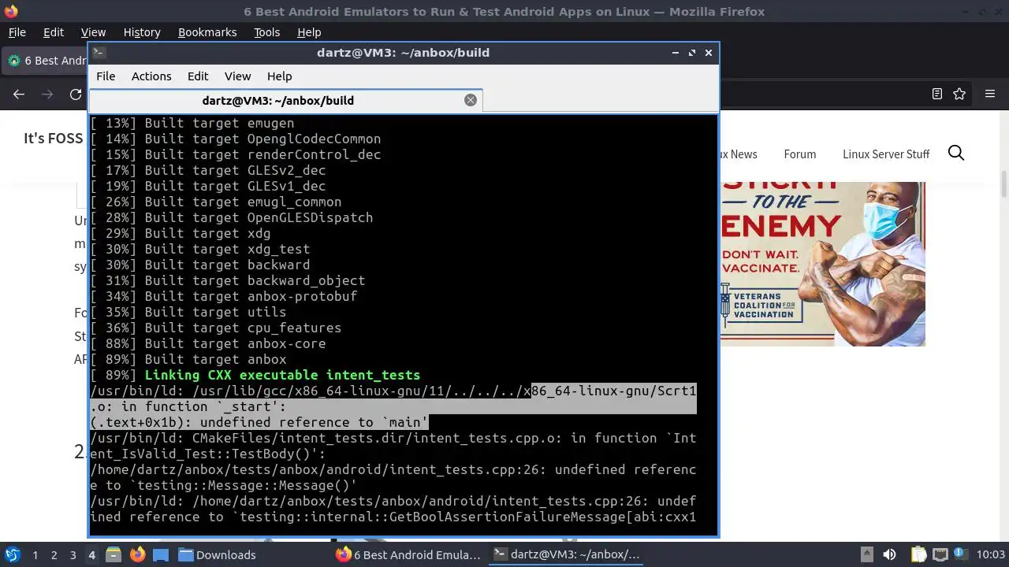The width and height of the screenshot is (1009, 567).
Task: Open Firefox History menu
Action: (x=142, y=32)
